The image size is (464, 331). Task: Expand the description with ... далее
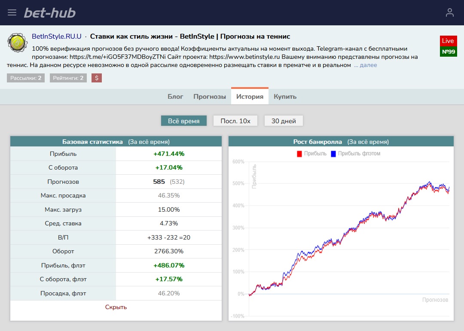(x=365, y=65)
